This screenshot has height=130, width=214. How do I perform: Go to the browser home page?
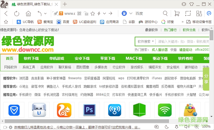point(28,13)
